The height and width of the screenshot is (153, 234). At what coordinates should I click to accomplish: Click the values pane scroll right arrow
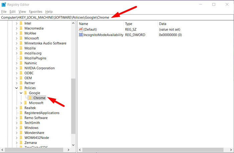pos(231,150)
